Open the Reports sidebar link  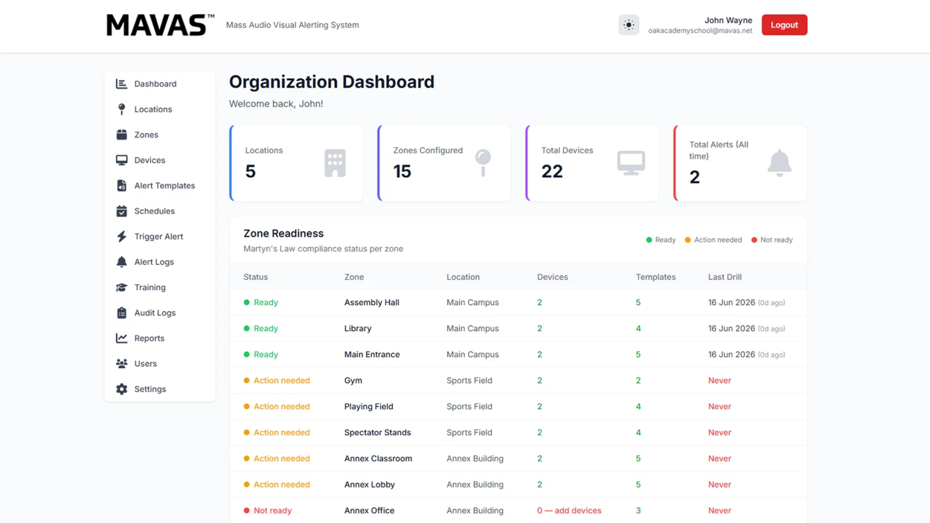point(160,338)
